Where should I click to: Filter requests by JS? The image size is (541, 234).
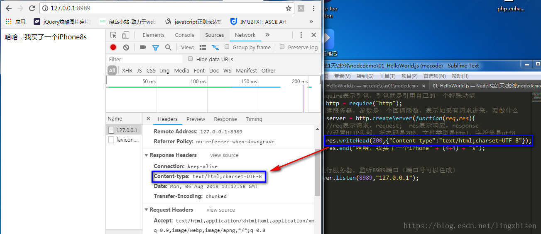coord(139,70)
